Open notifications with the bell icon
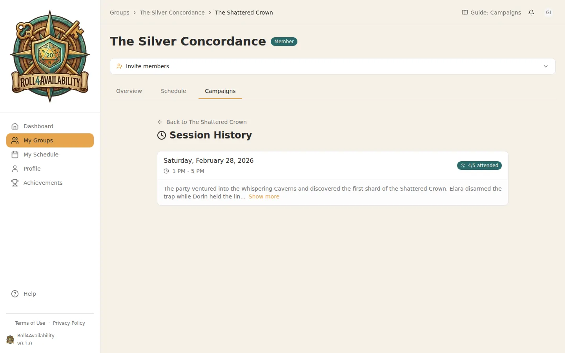Viewport: 565px width, 353px height. click(x=531, y=12)
